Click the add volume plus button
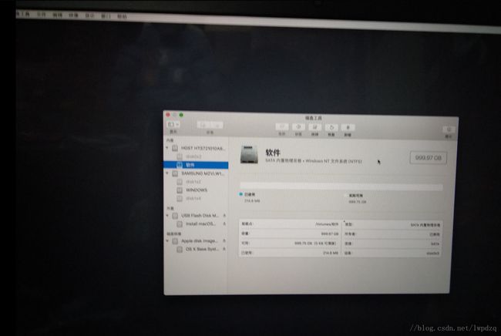This screenshot has width=501, height=336. coord(203,125)
